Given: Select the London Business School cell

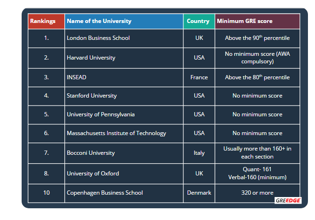Looking at the screenshot, I should (98, 38).
